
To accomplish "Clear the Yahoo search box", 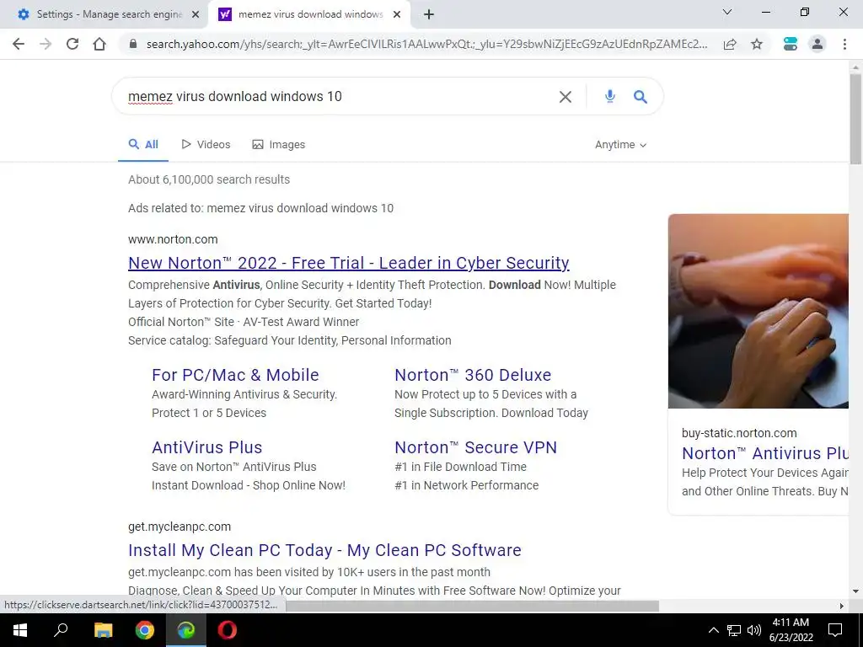I will click(566, 97).
